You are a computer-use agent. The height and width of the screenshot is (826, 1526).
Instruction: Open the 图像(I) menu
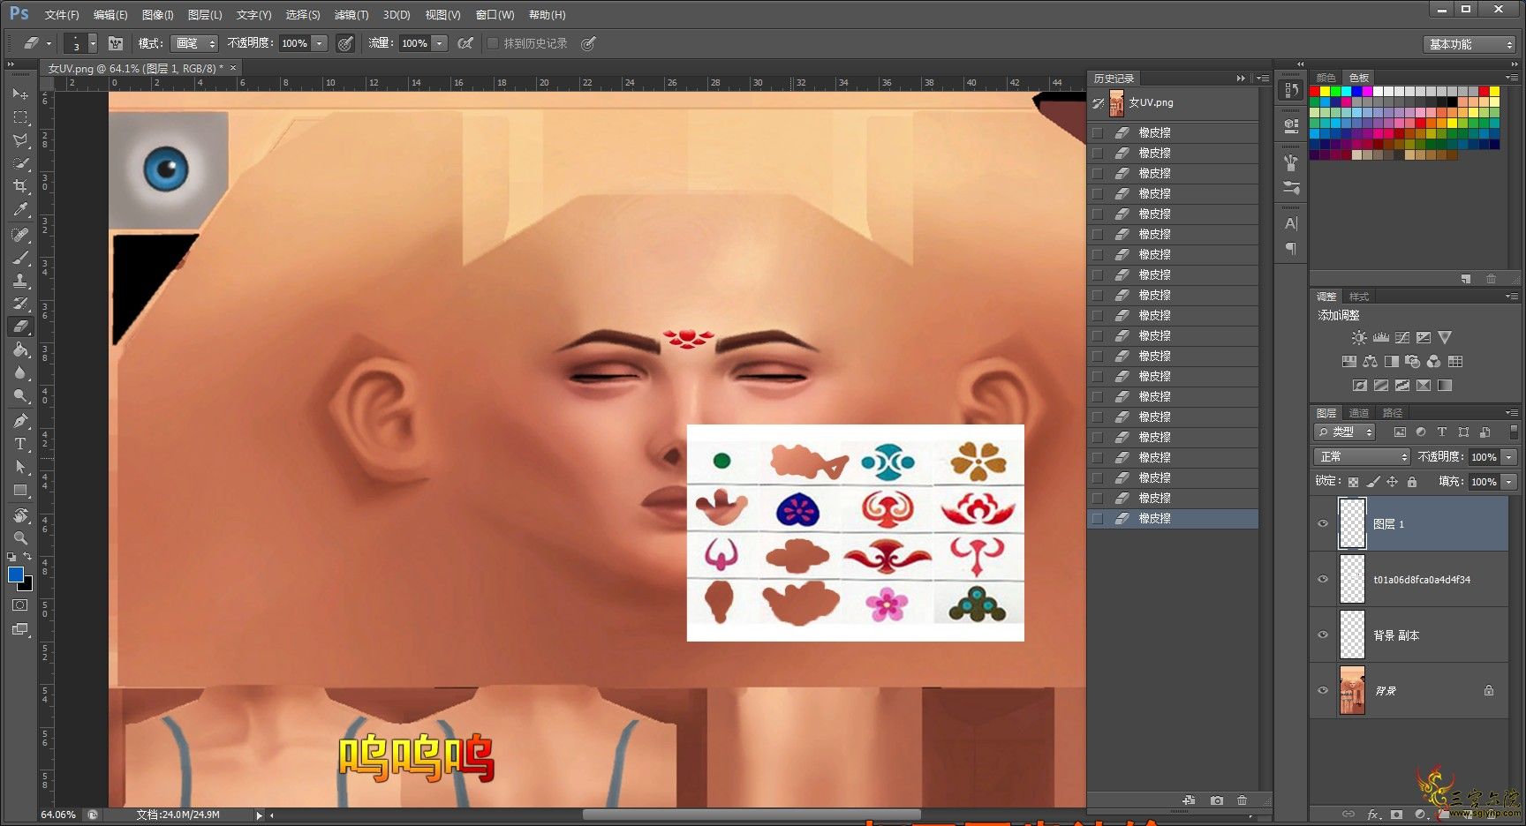(x=158, y=15)
